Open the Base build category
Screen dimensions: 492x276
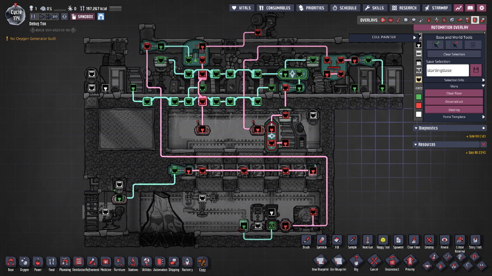11,262
